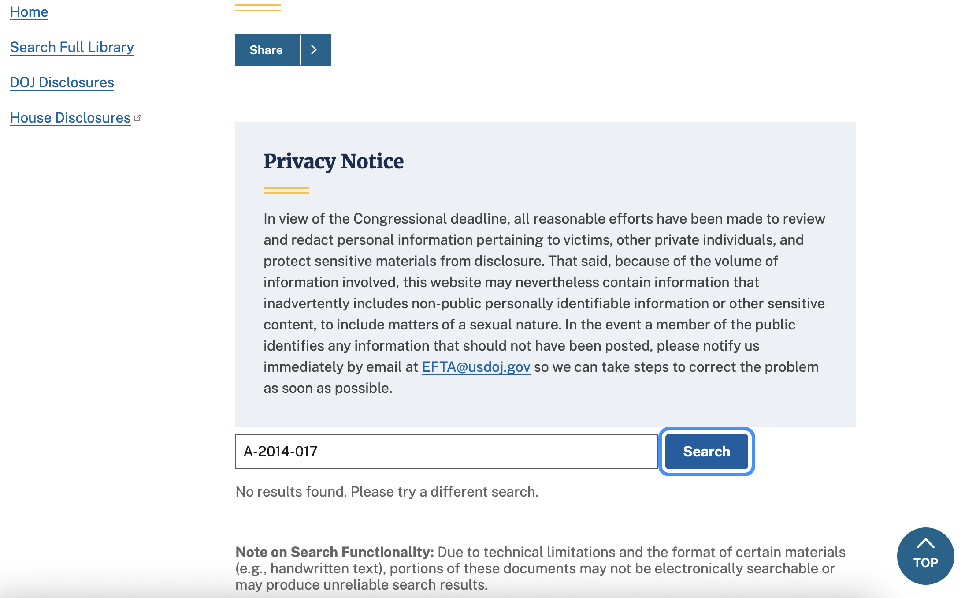
Task: Click the yellow divider above Share button
Action: point(258,7)
